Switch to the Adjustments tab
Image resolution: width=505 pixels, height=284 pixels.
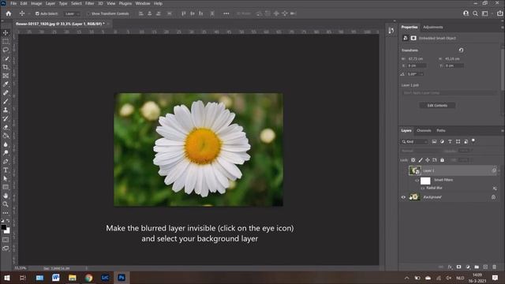pyautogui.click(x=433, y=28)
